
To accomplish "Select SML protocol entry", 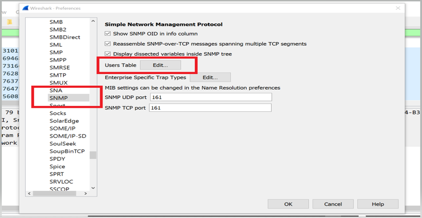I will click(56, 45).
